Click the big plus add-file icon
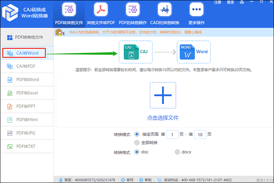274x183 pixels. point(163,95)
